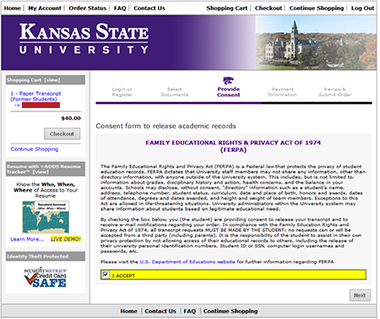Click Continue Shopping in the footer
This screenshot has height=319, width=380.
231,311
